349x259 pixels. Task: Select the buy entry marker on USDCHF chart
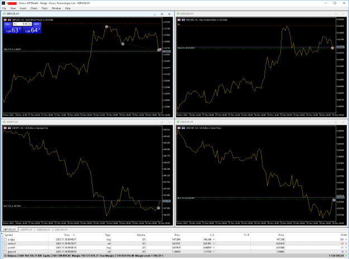coord(334,200)
